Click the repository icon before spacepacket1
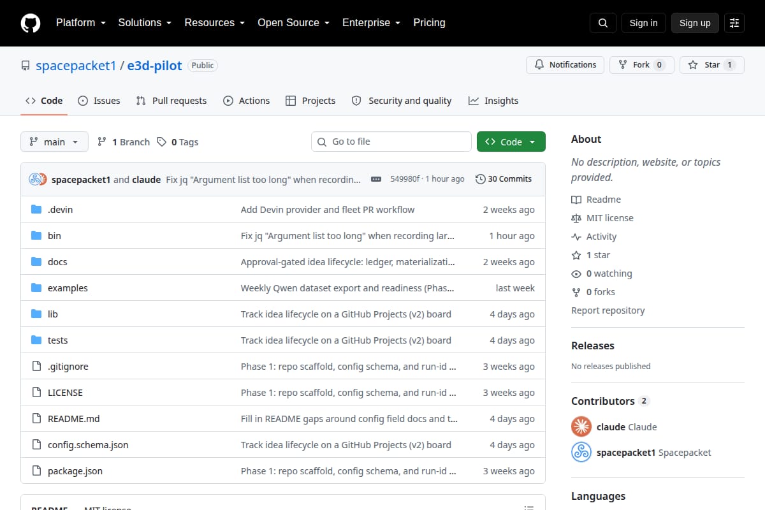The width and height of the screenshot is (765, 510). pos(25,66)
